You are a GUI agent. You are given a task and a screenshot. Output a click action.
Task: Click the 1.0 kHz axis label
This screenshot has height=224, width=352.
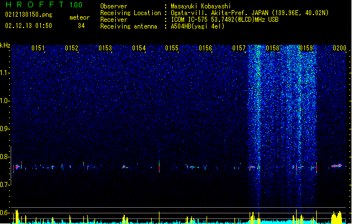5,101
